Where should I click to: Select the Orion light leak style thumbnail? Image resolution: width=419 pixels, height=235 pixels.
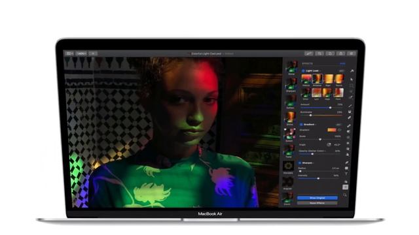coord(306,93)
